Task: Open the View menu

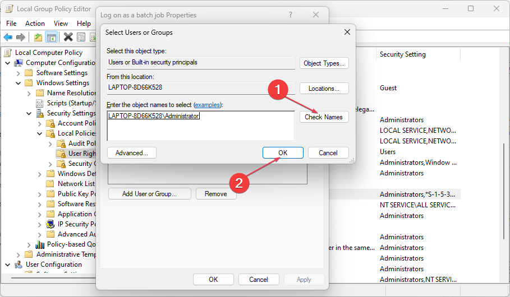Action: [x=61, y=24]
